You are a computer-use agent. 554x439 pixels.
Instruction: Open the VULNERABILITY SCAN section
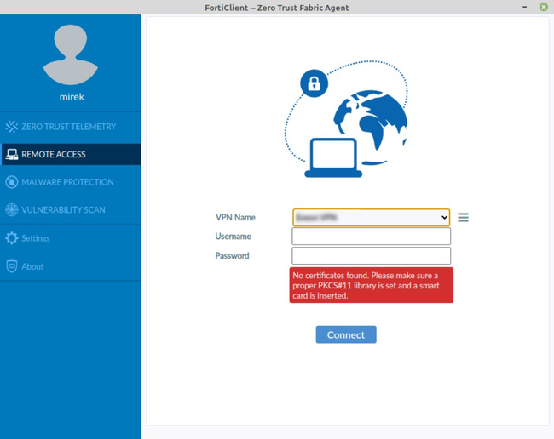click(x=63, y=210)
